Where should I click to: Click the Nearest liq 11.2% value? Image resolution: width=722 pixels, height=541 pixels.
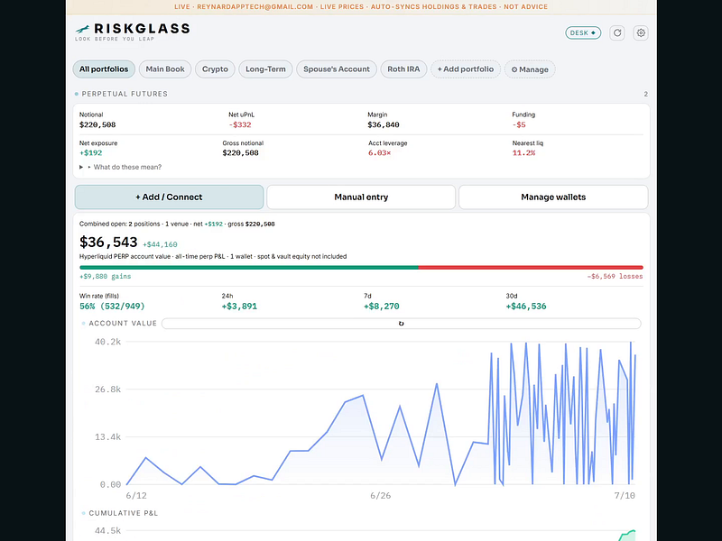523,152
